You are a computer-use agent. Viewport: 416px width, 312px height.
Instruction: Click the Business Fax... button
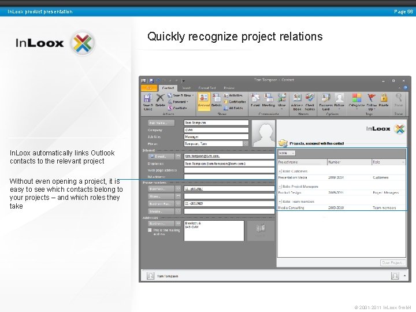coord(161,204)
